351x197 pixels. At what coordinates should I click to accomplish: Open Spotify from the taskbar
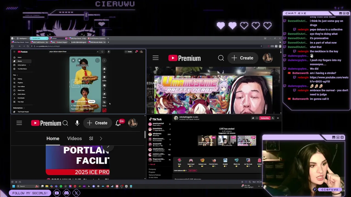click(61, 186)
